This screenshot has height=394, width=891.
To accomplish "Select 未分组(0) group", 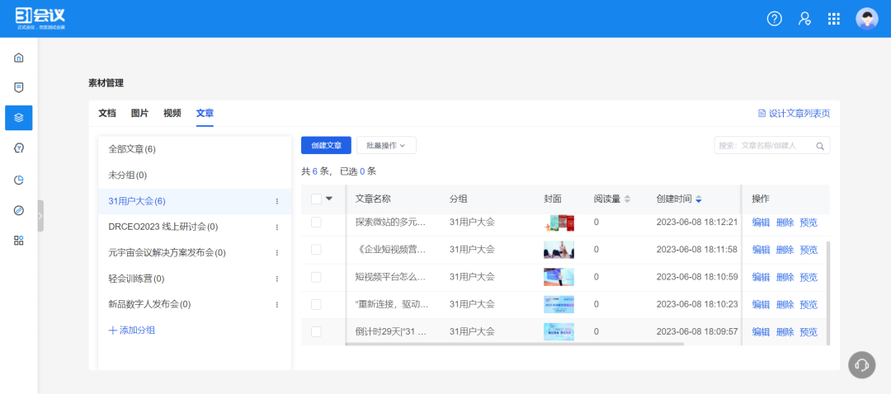I will point(195,175).
